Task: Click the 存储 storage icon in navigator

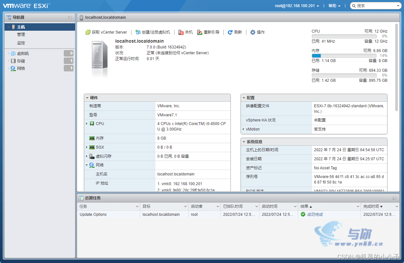Action: tap(13, 61)
